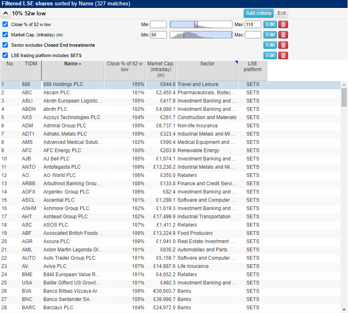Focus the Max field showing 110
This screenshot has width=348, height=313.
coord(253,24)
